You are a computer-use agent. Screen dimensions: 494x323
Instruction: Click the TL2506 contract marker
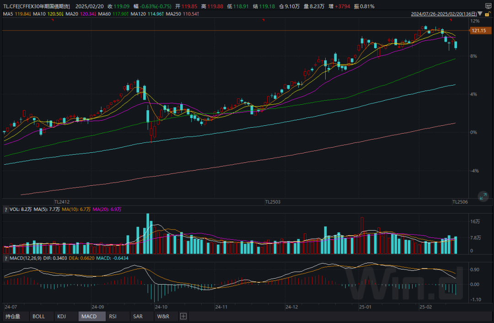tap(460, 201)
